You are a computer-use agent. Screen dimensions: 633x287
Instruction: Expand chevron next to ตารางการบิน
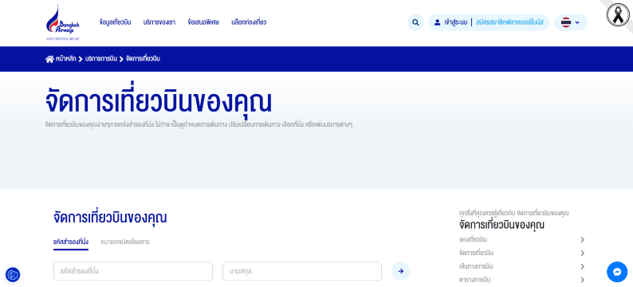pos(583,280)
